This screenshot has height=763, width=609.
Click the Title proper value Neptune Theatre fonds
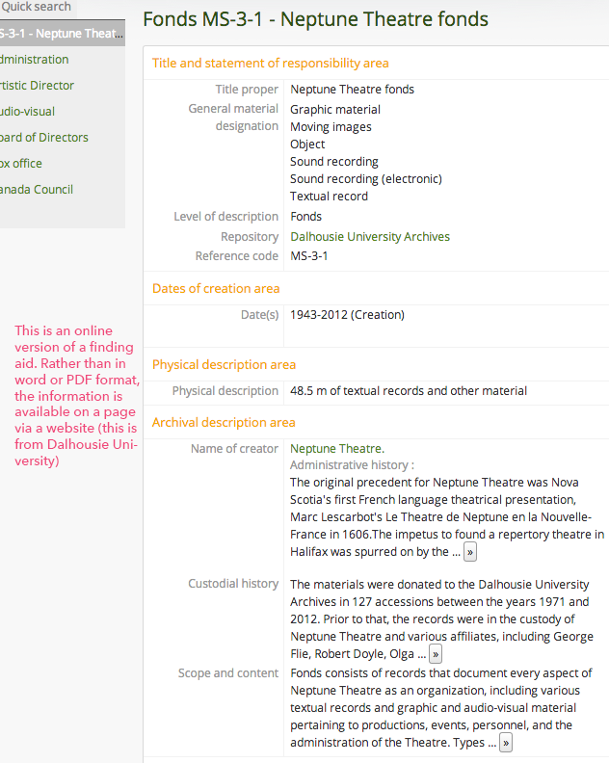(352, 90)
